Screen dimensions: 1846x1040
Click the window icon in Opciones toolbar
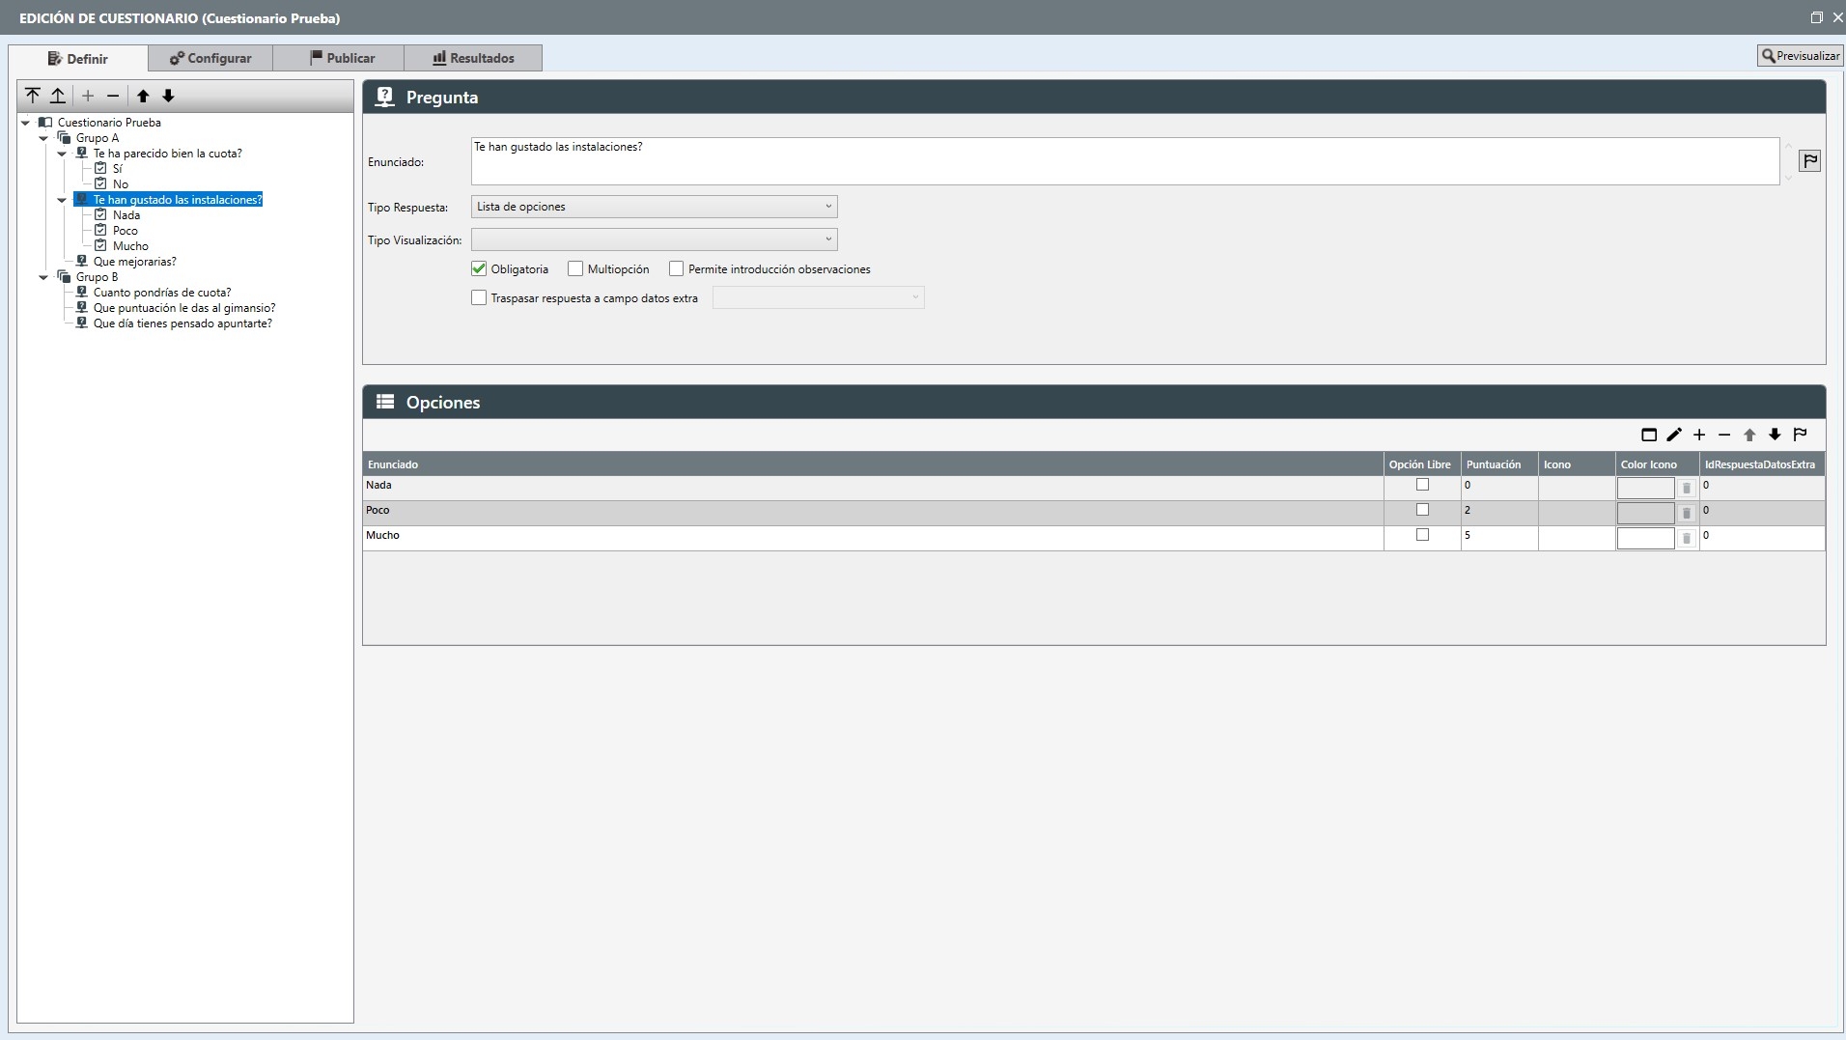pos(1649,435)
